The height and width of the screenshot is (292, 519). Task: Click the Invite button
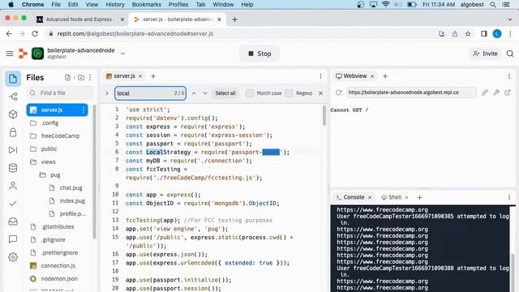tap(485, 54)
